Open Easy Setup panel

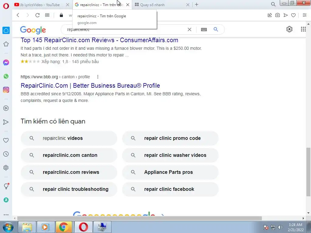(x=304, y=15)
